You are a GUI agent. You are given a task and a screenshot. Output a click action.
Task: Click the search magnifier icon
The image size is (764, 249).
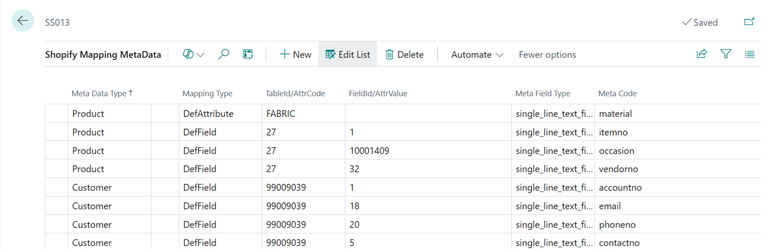click(x=223, y=54)
